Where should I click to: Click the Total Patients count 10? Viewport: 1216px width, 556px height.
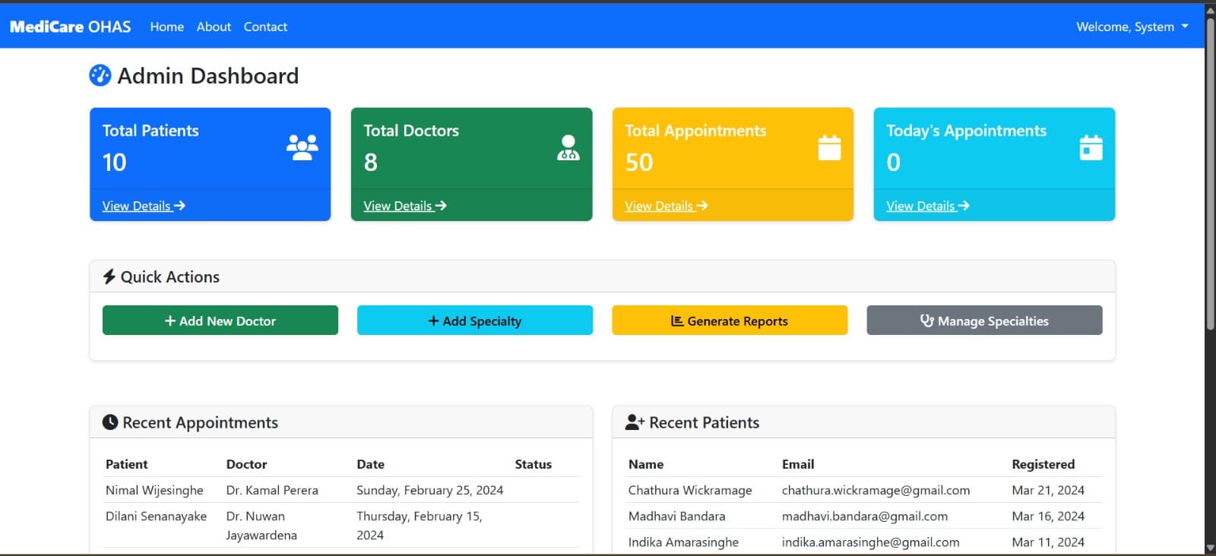pyautogui.click(x=114, y=162)
